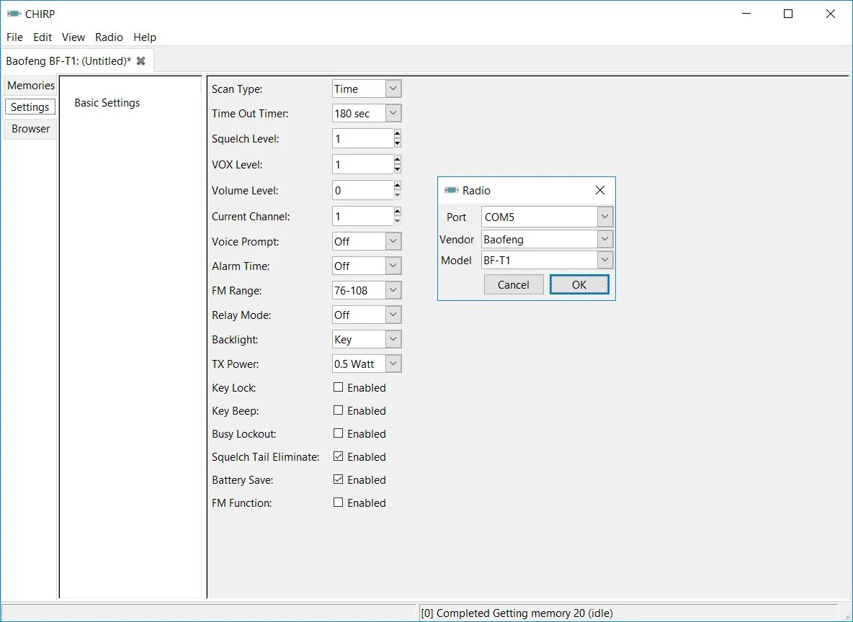Enable the Key Lock checkbox
Image resolution: width=853 pixels, height=622 pixels.
pyautogui.click(x=339, y=387)
